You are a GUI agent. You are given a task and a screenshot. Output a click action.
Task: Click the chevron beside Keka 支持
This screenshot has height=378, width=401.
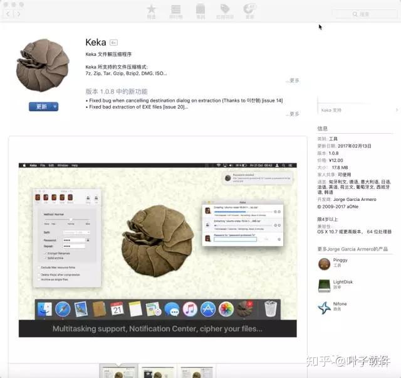397,110
